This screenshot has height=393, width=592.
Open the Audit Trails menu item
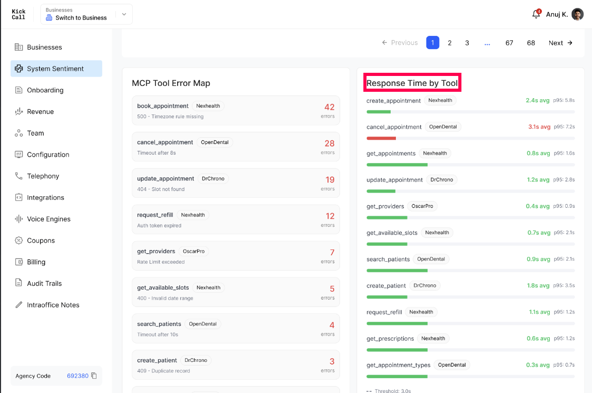(56, 283)
